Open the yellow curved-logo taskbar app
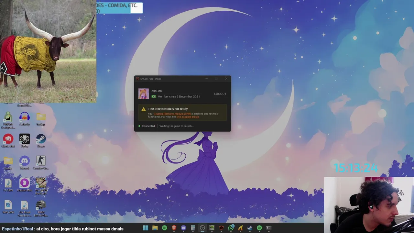Screen dimensions: 414x233 240,228
